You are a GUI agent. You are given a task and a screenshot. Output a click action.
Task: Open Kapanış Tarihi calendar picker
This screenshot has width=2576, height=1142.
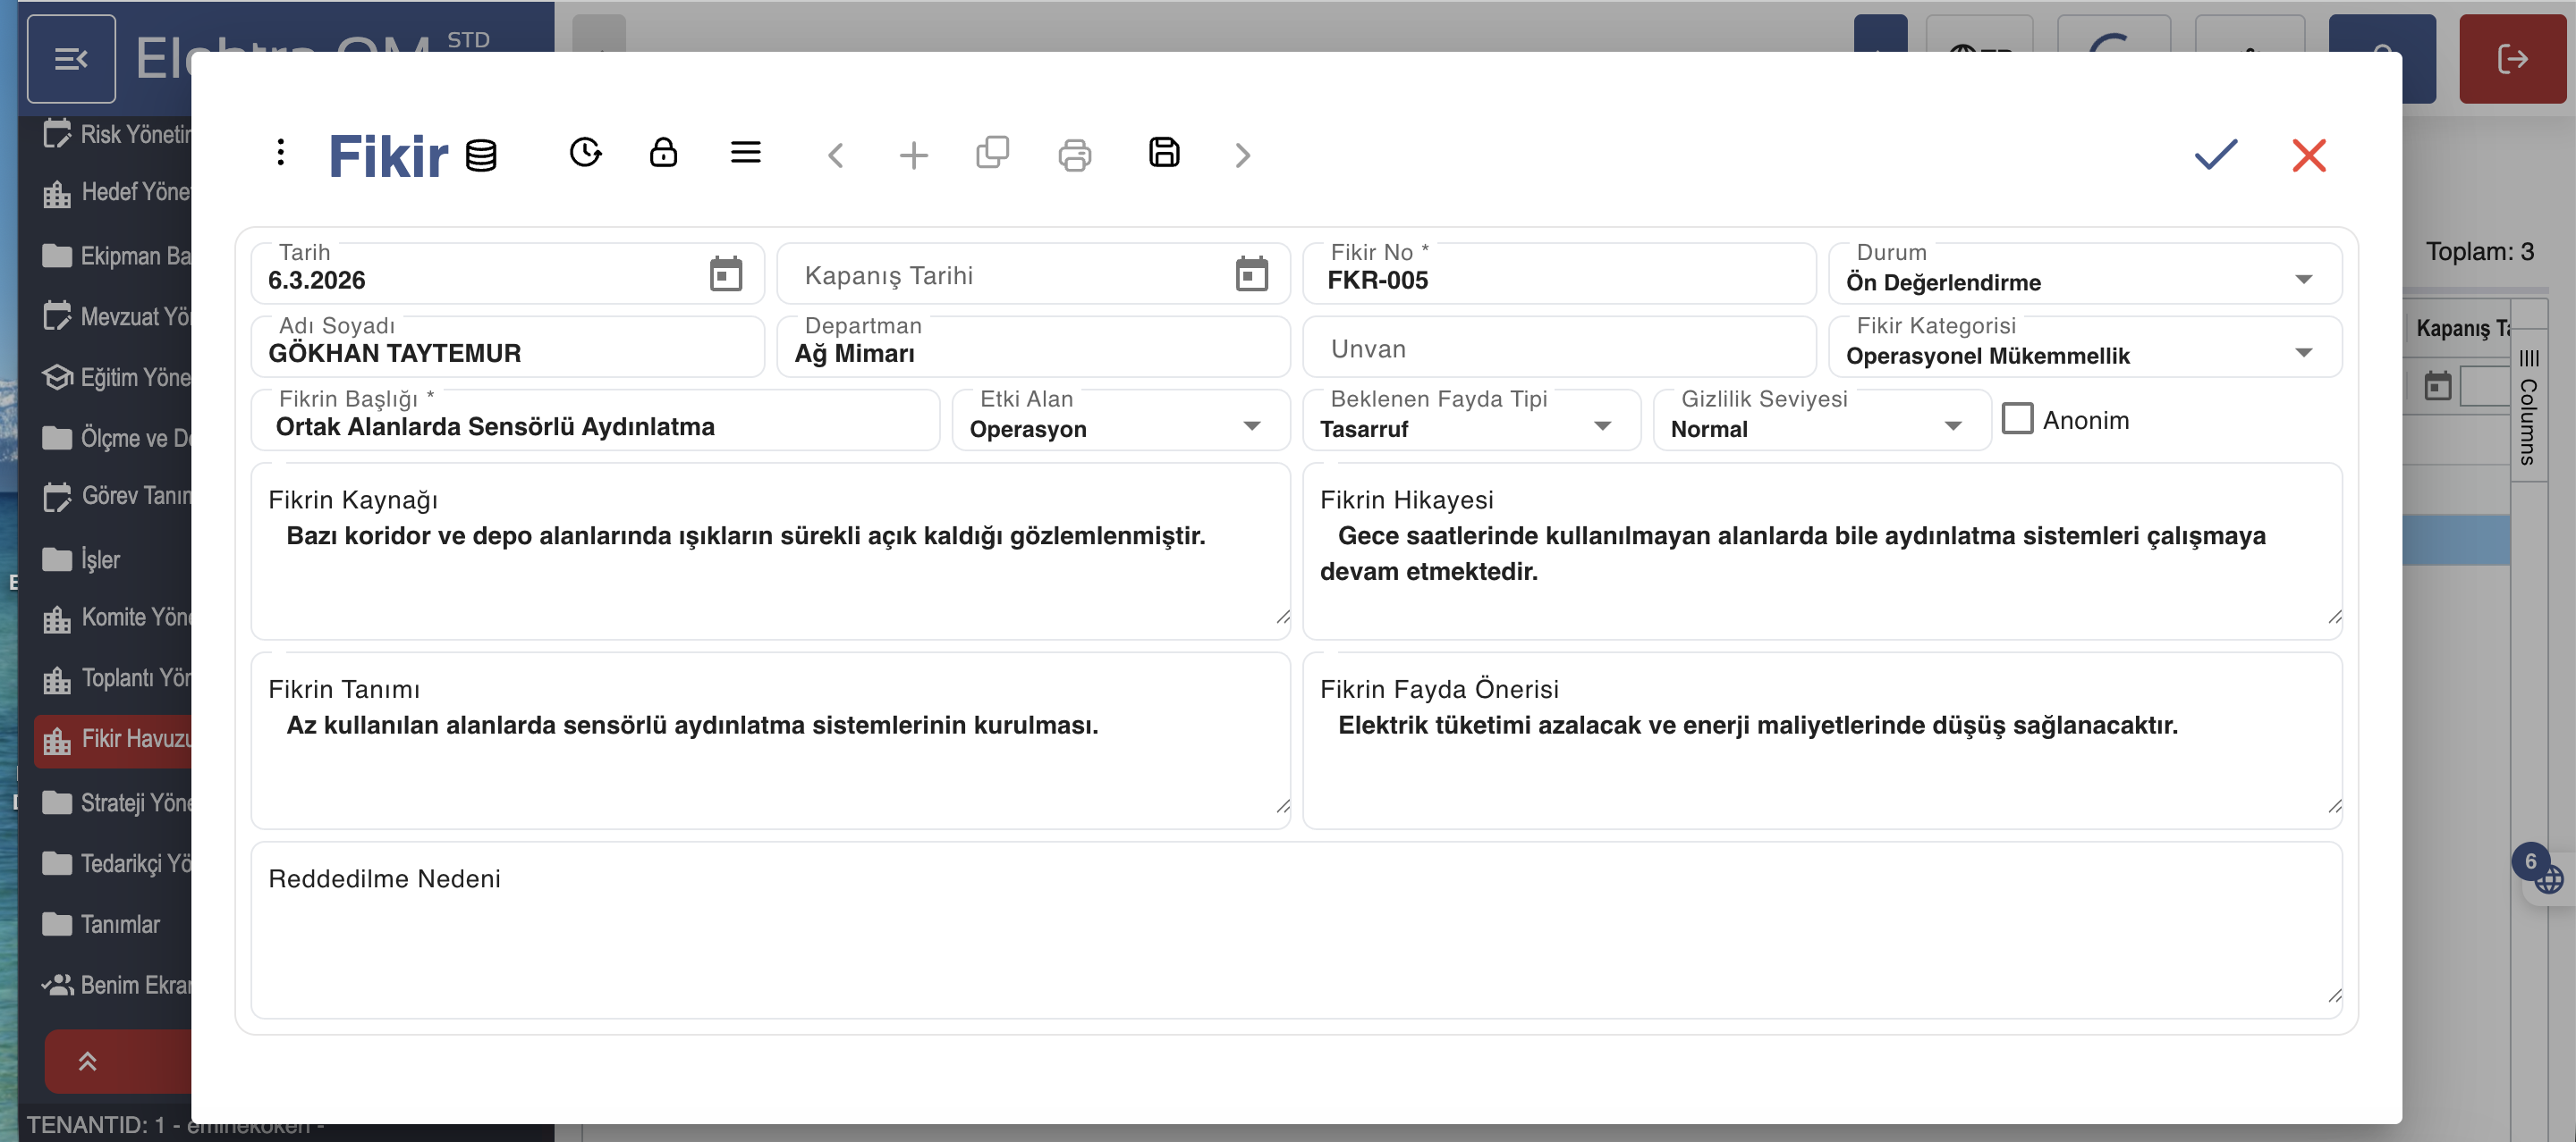click(x=1251, y=273)
